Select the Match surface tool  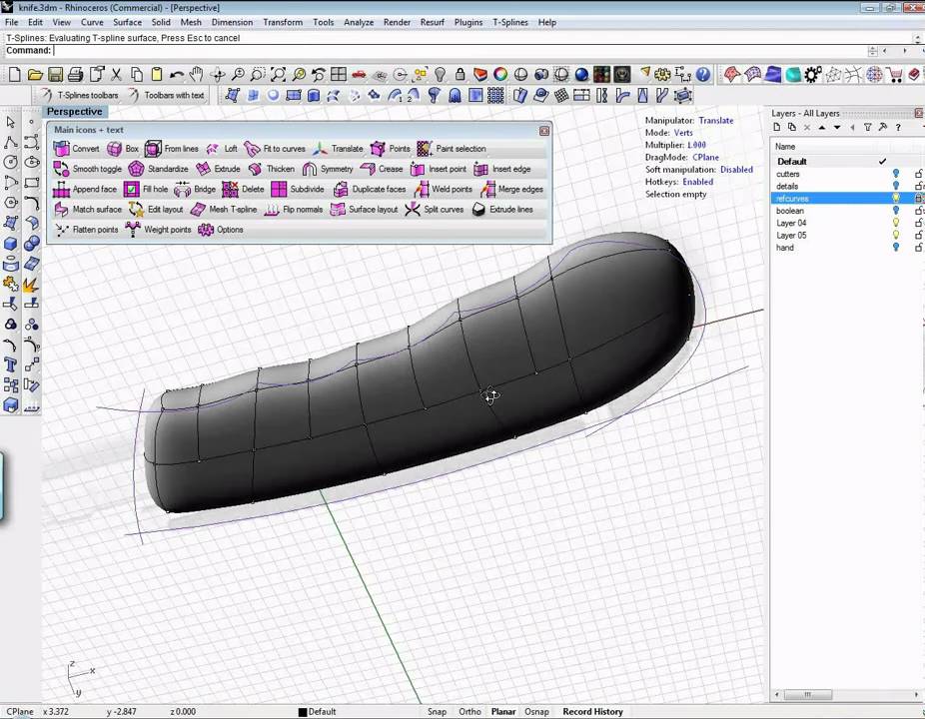[x=87, y=210]
